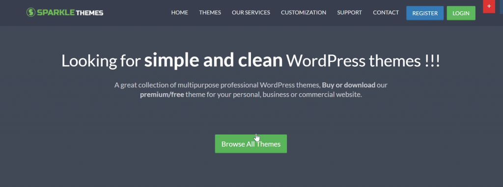Click the 'premium/free' bold text
Viewport: 503px width, 187px height.
pyautogui.click(x=162, y=95)
